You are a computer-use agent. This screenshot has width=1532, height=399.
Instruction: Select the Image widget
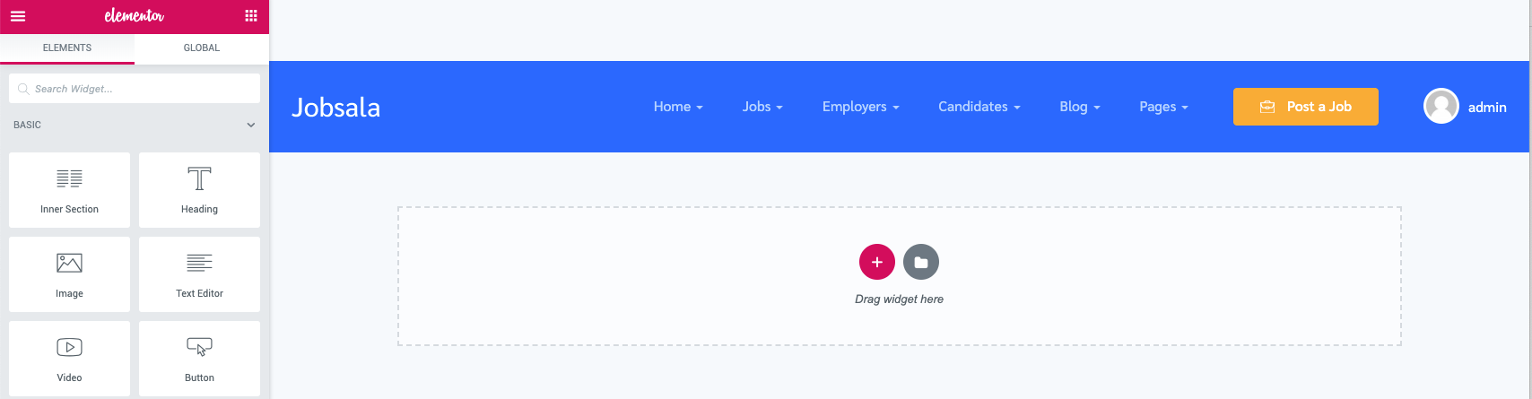[69, 274]
